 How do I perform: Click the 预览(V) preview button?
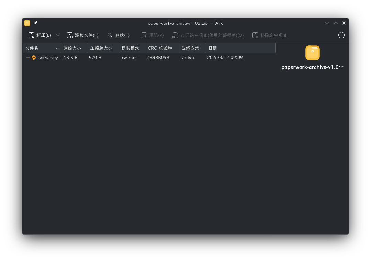coord(153,35)
